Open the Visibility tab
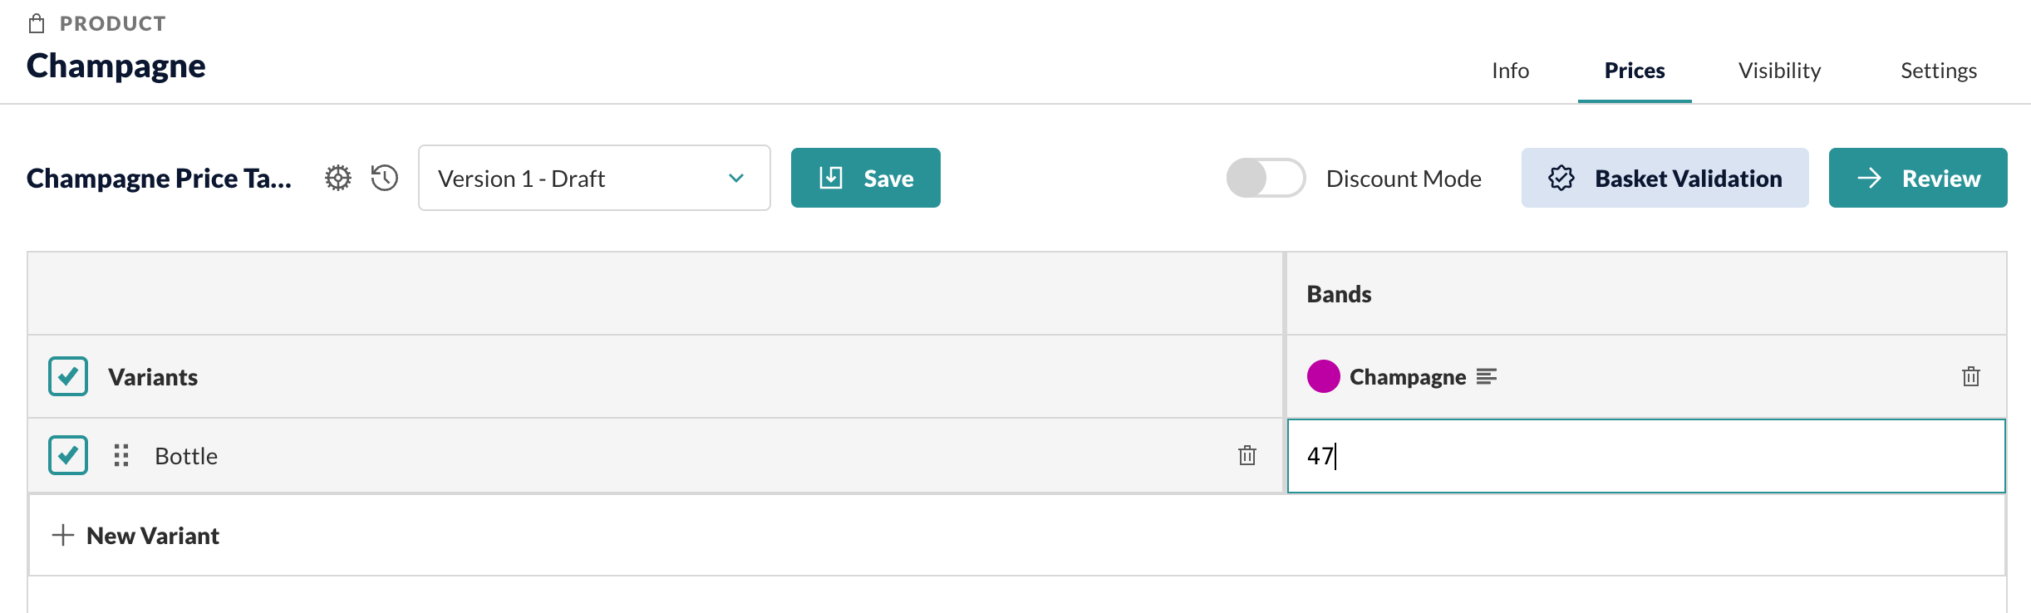The image size is (2031, 613). pos(1779,71)
